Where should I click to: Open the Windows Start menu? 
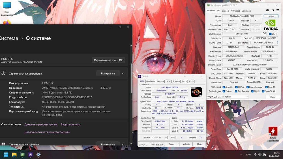(x=6, y=154)
